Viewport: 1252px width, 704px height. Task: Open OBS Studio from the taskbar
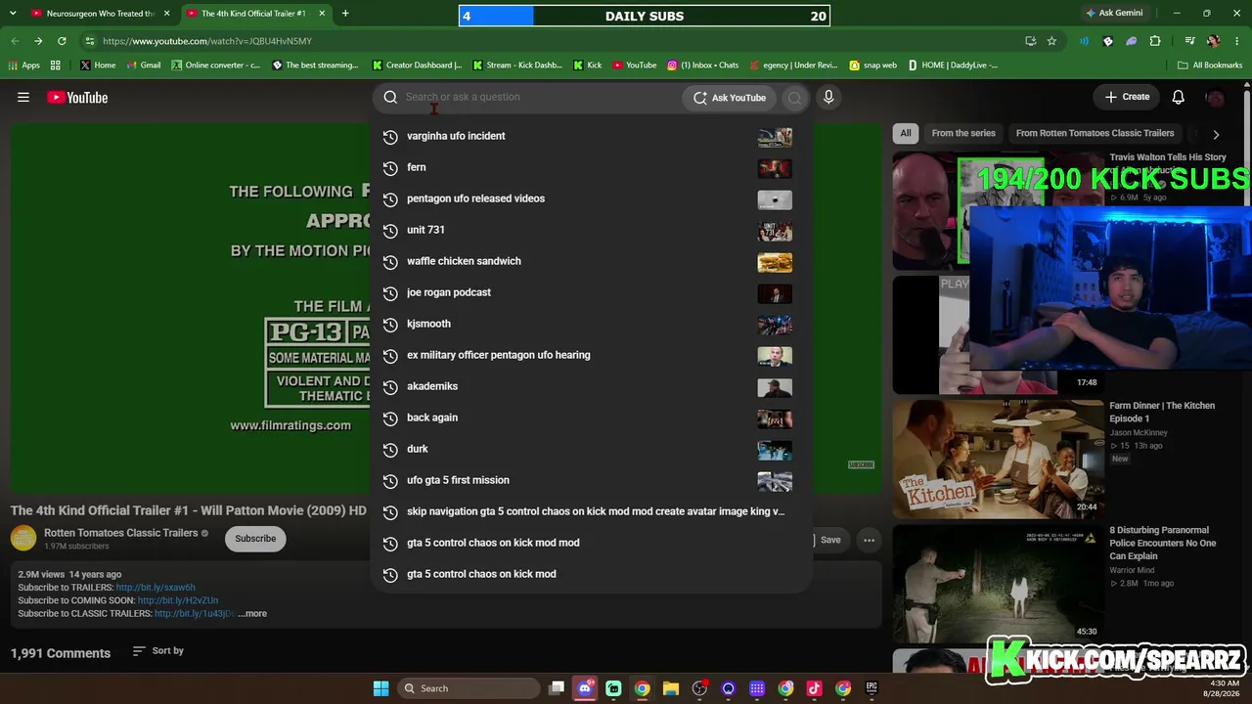(x=699, y=688)
